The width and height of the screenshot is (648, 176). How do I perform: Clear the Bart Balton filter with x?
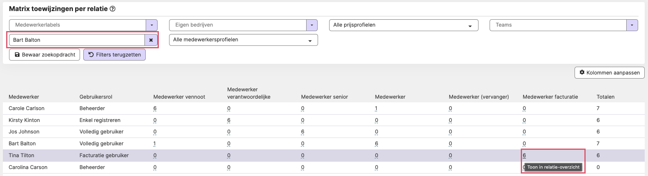[151, 40]
